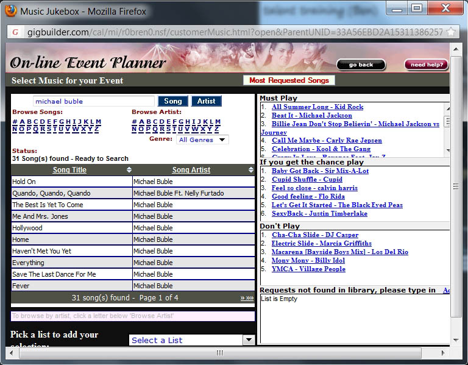
Task: Click Michael Buble Ft. Nelly Furtado artist cell
Action: (x=193, y=193)
